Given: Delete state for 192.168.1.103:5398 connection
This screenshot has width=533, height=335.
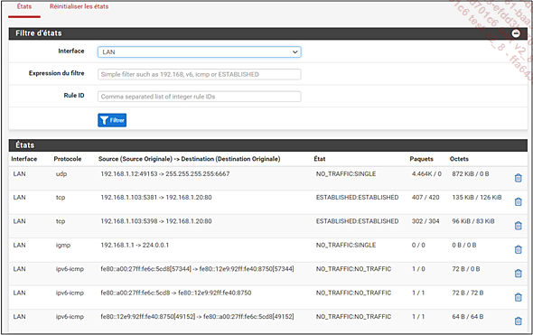Looking at the screenshot, I should tap(518, 225).
